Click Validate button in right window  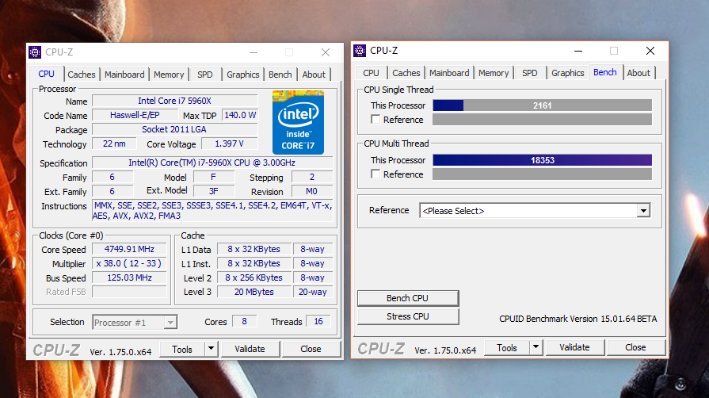coord(574,347)
